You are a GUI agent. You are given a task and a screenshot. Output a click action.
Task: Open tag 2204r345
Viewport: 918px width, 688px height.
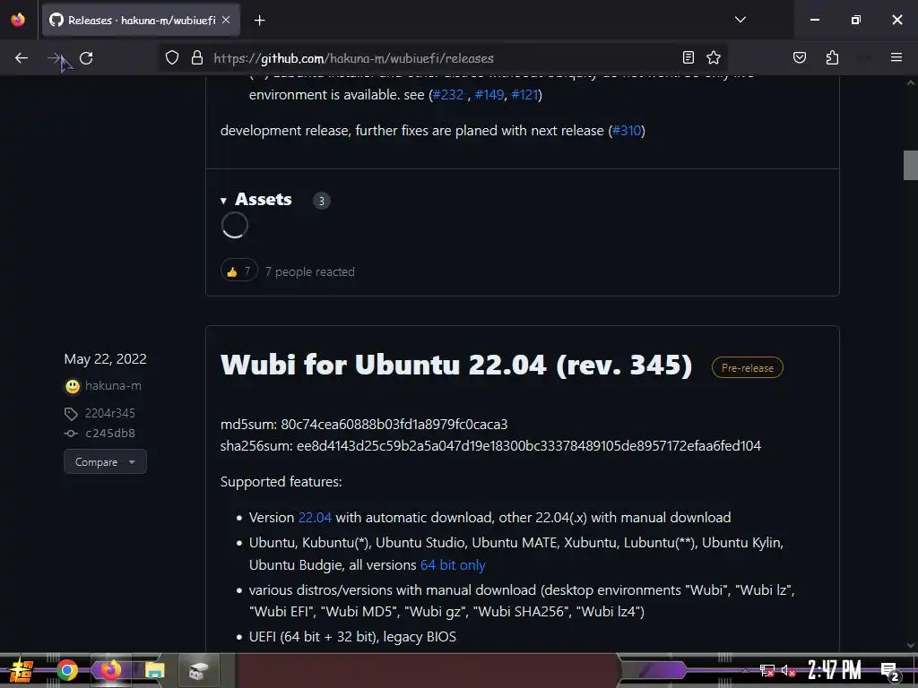pyautogui.click(x=110, y=413)
